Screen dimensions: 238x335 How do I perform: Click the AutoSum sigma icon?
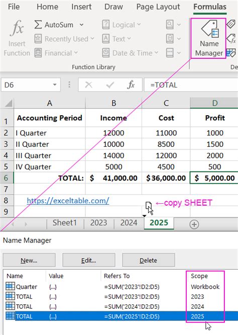(x=38, y=25)
